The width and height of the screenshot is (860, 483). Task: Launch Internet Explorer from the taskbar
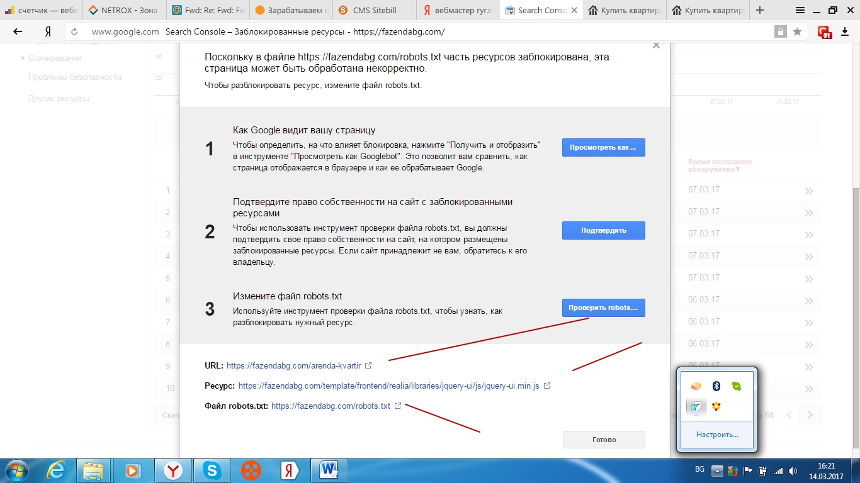pos(57,470)
